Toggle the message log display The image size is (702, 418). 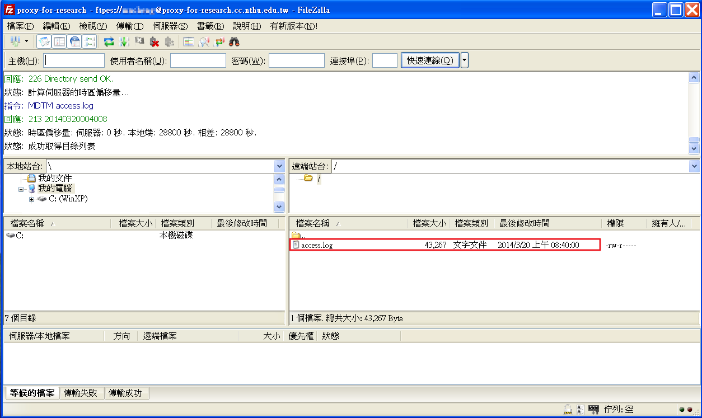pos(44,41)
